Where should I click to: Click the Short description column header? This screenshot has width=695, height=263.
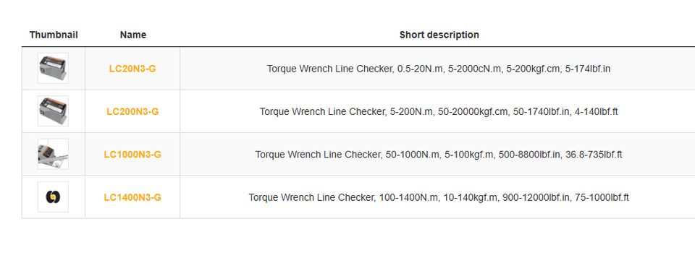[x=439, y=35]
